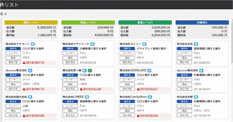Click the warning triangle next to 2018/03/27
Image resolution: width=233 pixels, height=122 pixels.
(139, 89)
